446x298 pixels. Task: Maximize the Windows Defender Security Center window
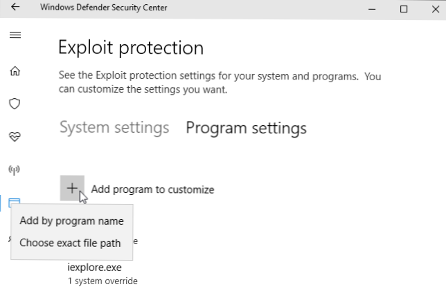[404, 8]
